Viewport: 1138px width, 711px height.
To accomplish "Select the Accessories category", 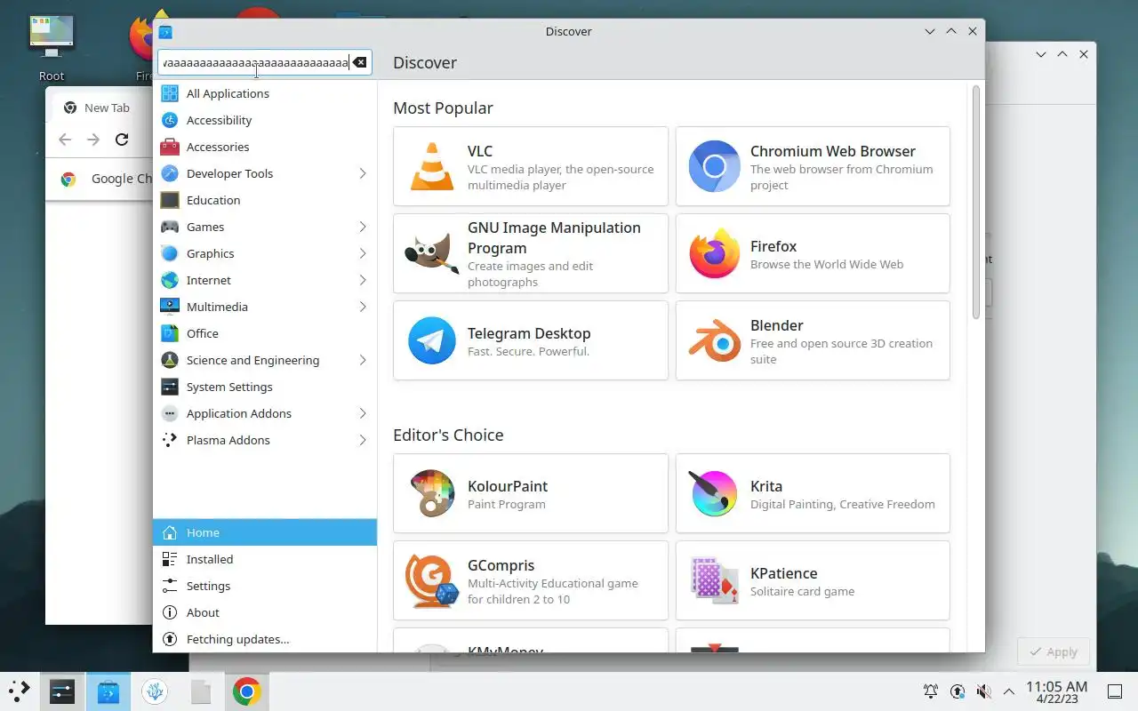I will 265,147.
